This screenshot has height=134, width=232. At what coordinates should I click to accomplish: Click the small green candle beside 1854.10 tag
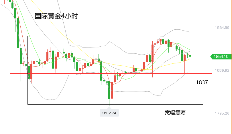coord(190,56)
